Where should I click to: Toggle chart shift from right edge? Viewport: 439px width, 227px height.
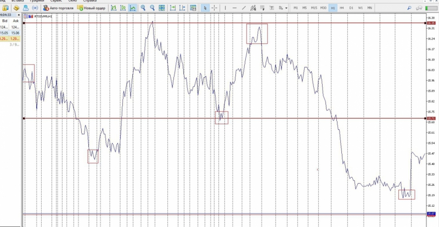pyautogui.click(x=182, y=8)
